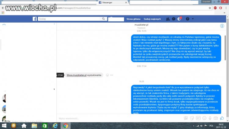Take photo with camera icon
Viewport: 229px width, 129px height.
click(216, 118)
